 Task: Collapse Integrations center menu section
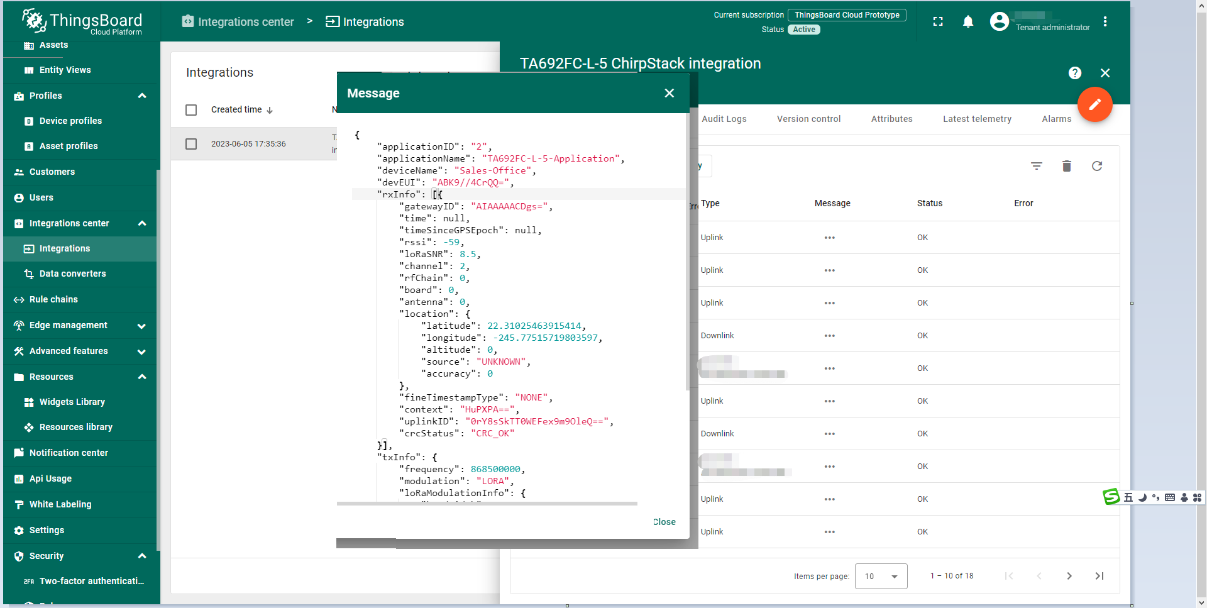[142, 223]
